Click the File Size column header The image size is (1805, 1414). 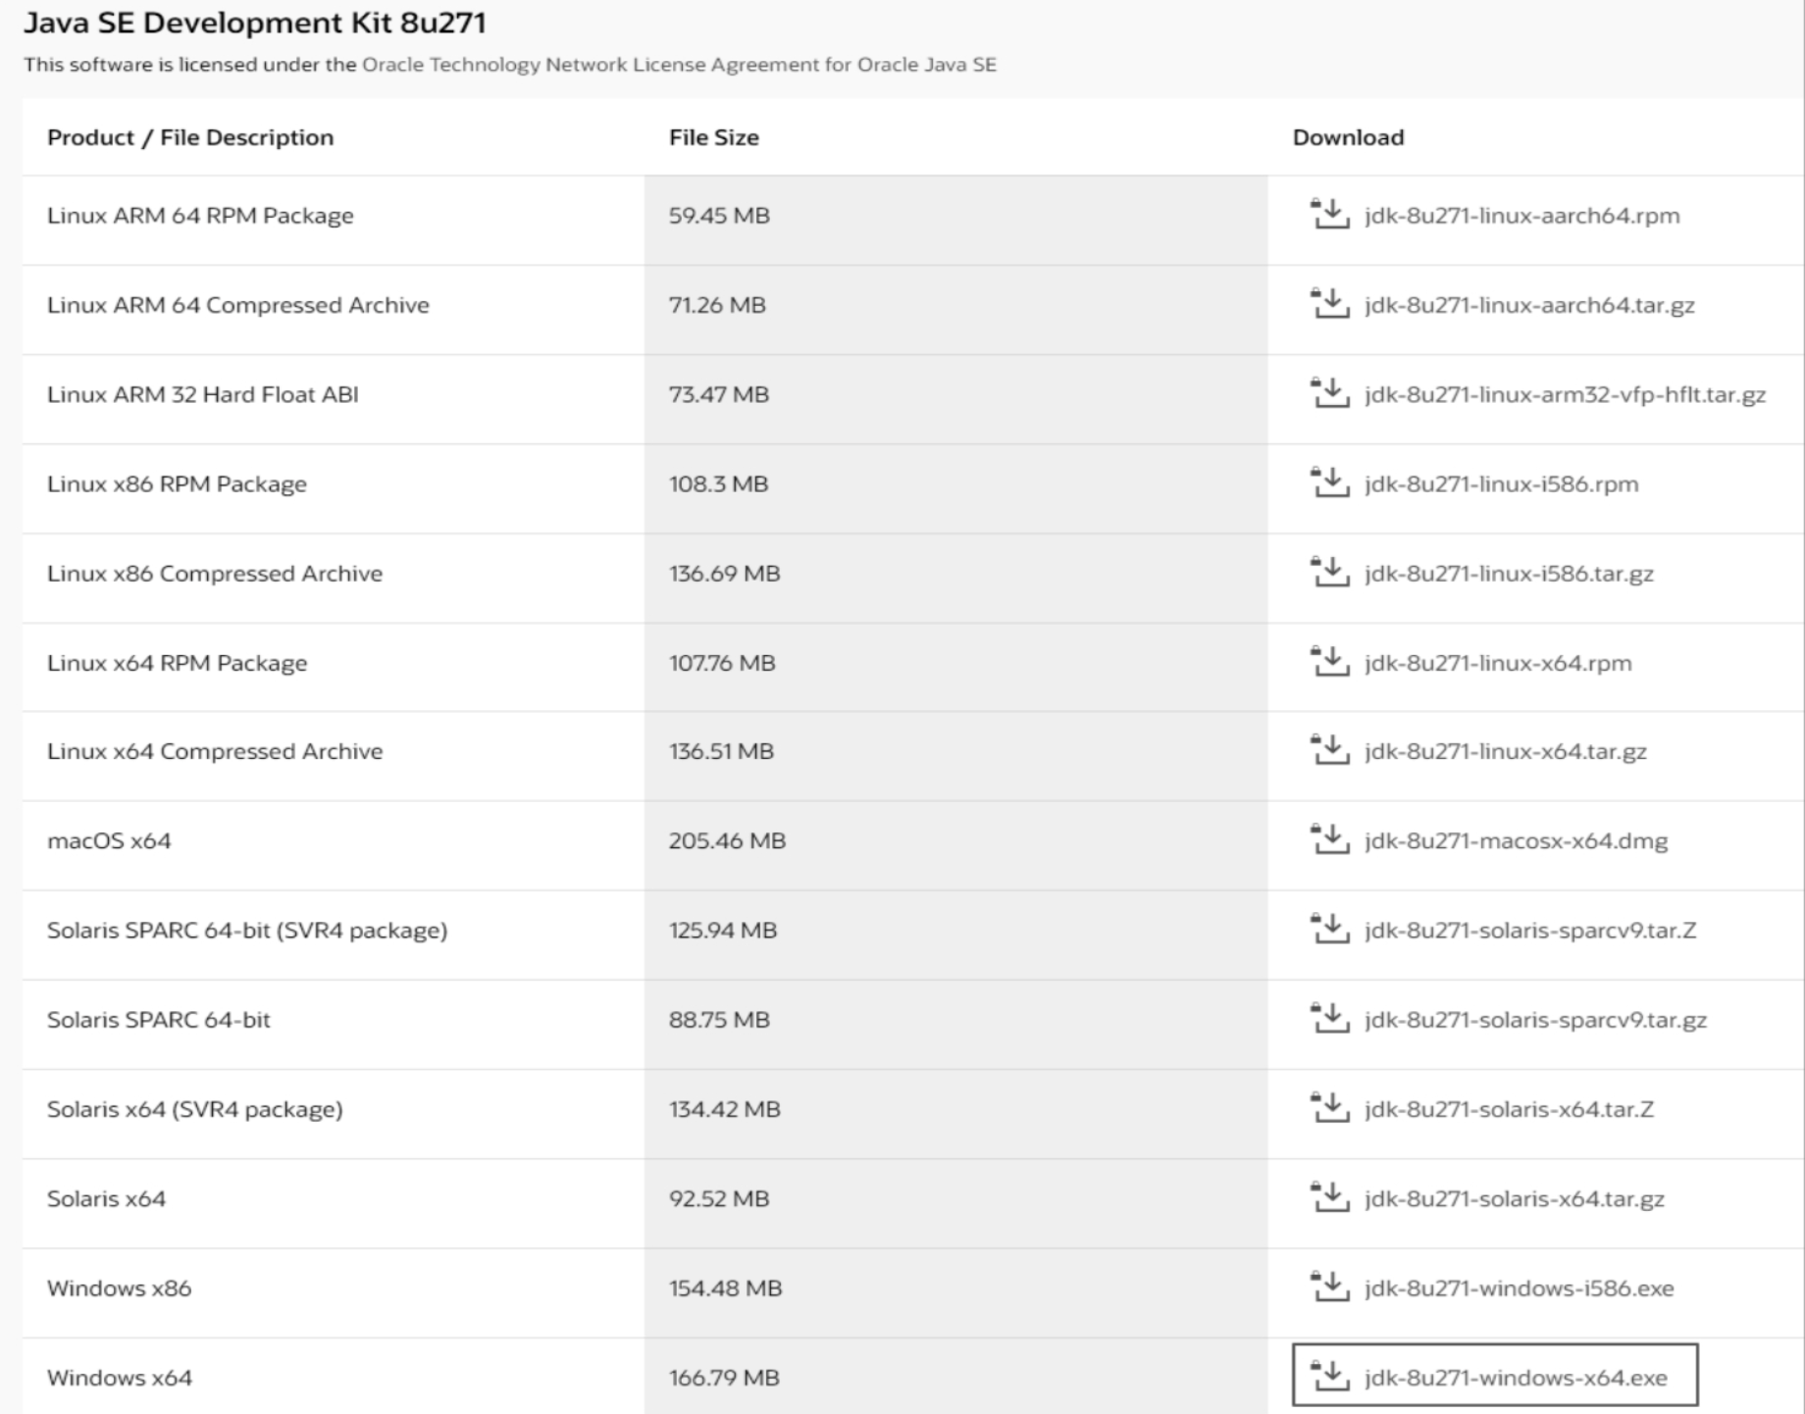click(713, 137)
